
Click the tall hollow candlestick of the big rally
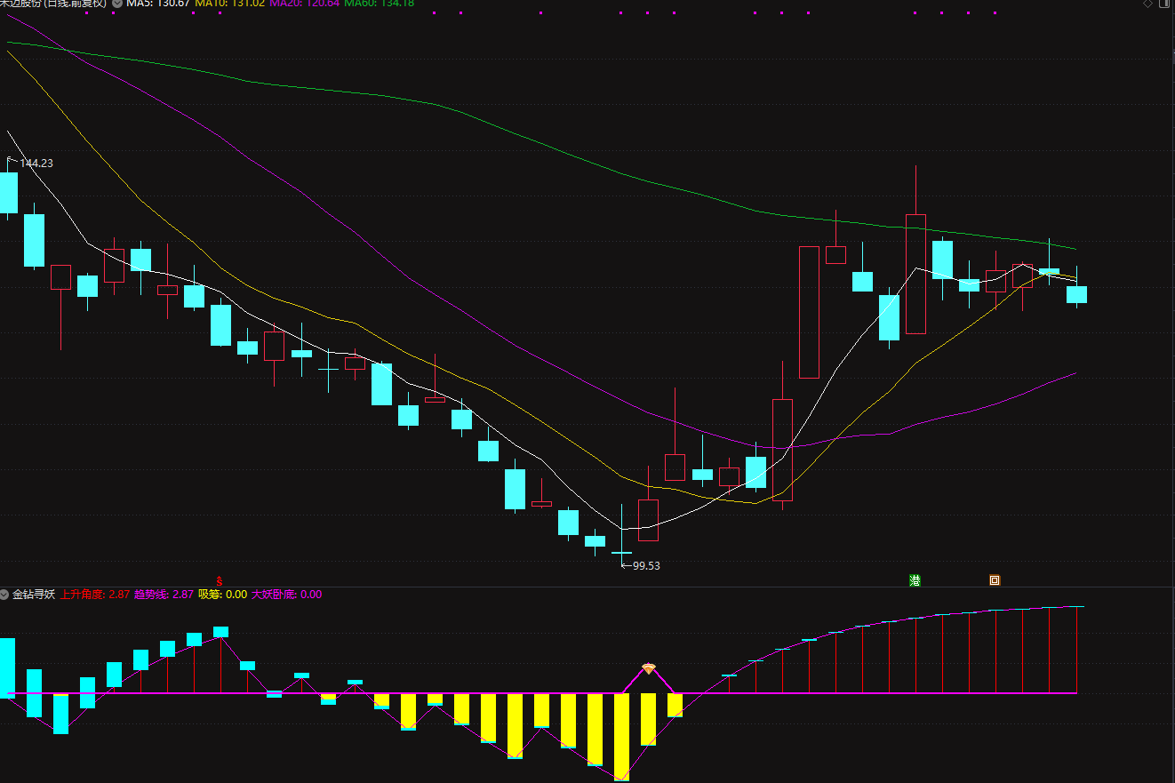coord(809,312)
